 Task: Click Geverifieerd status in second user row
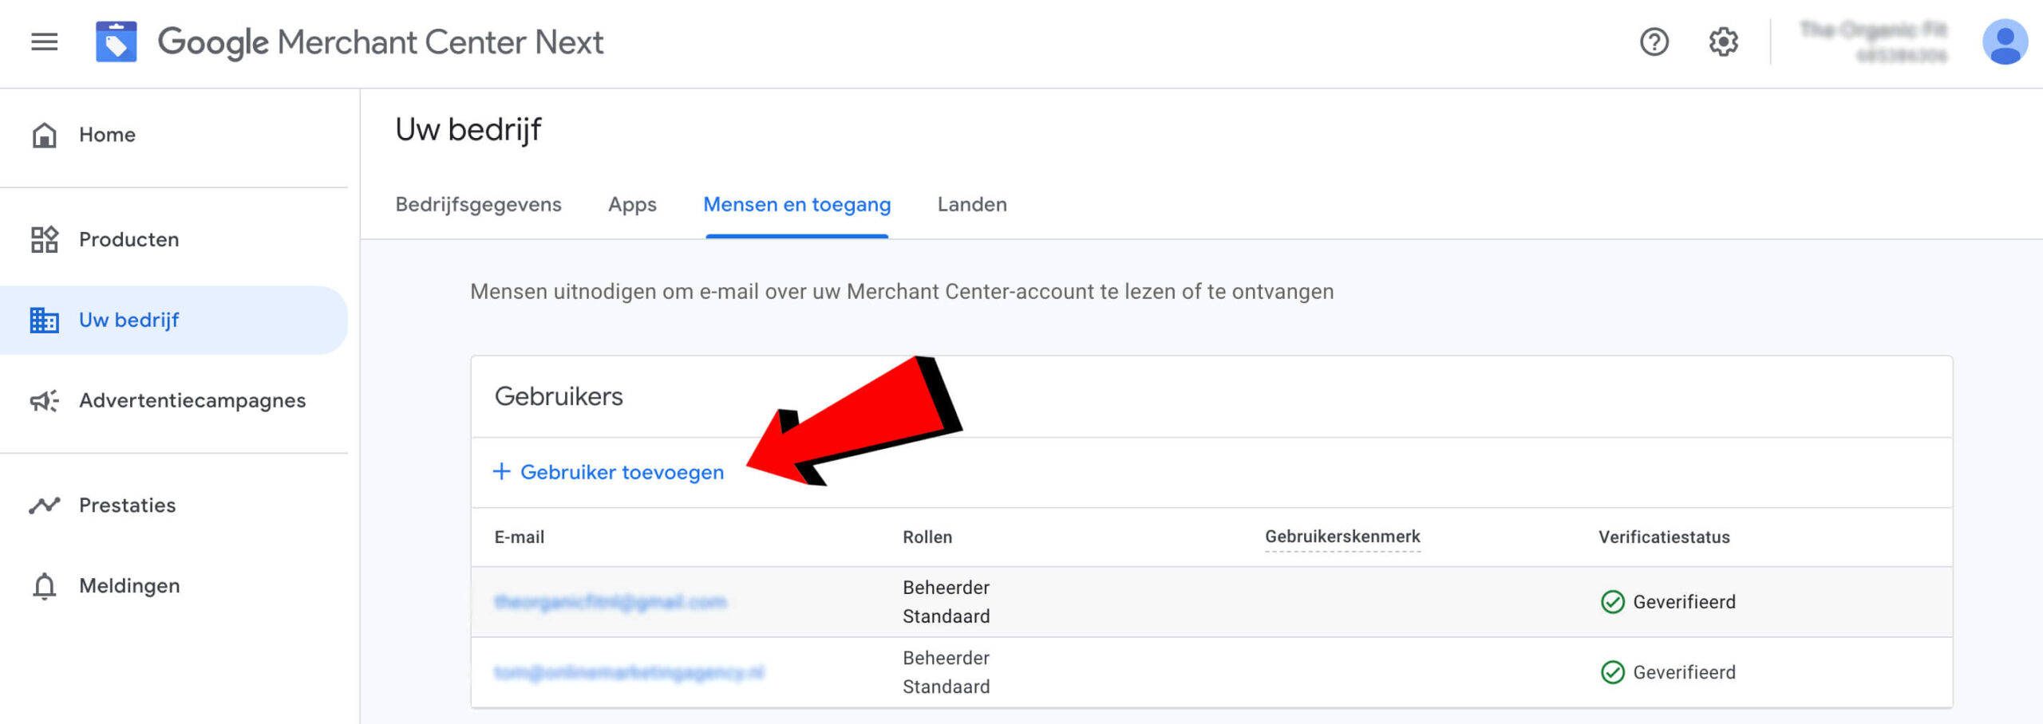click(1684, 672)
